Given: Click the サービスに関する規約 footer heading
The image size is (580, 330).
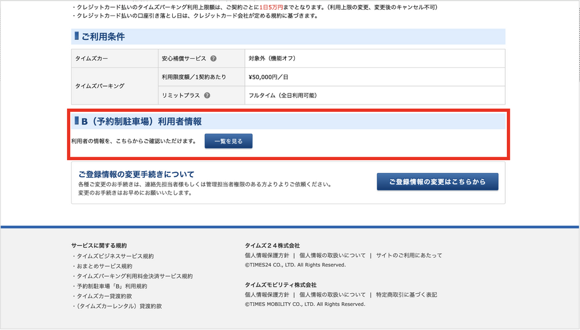Looking at the screenshot, I should click(x=98, y=245).
